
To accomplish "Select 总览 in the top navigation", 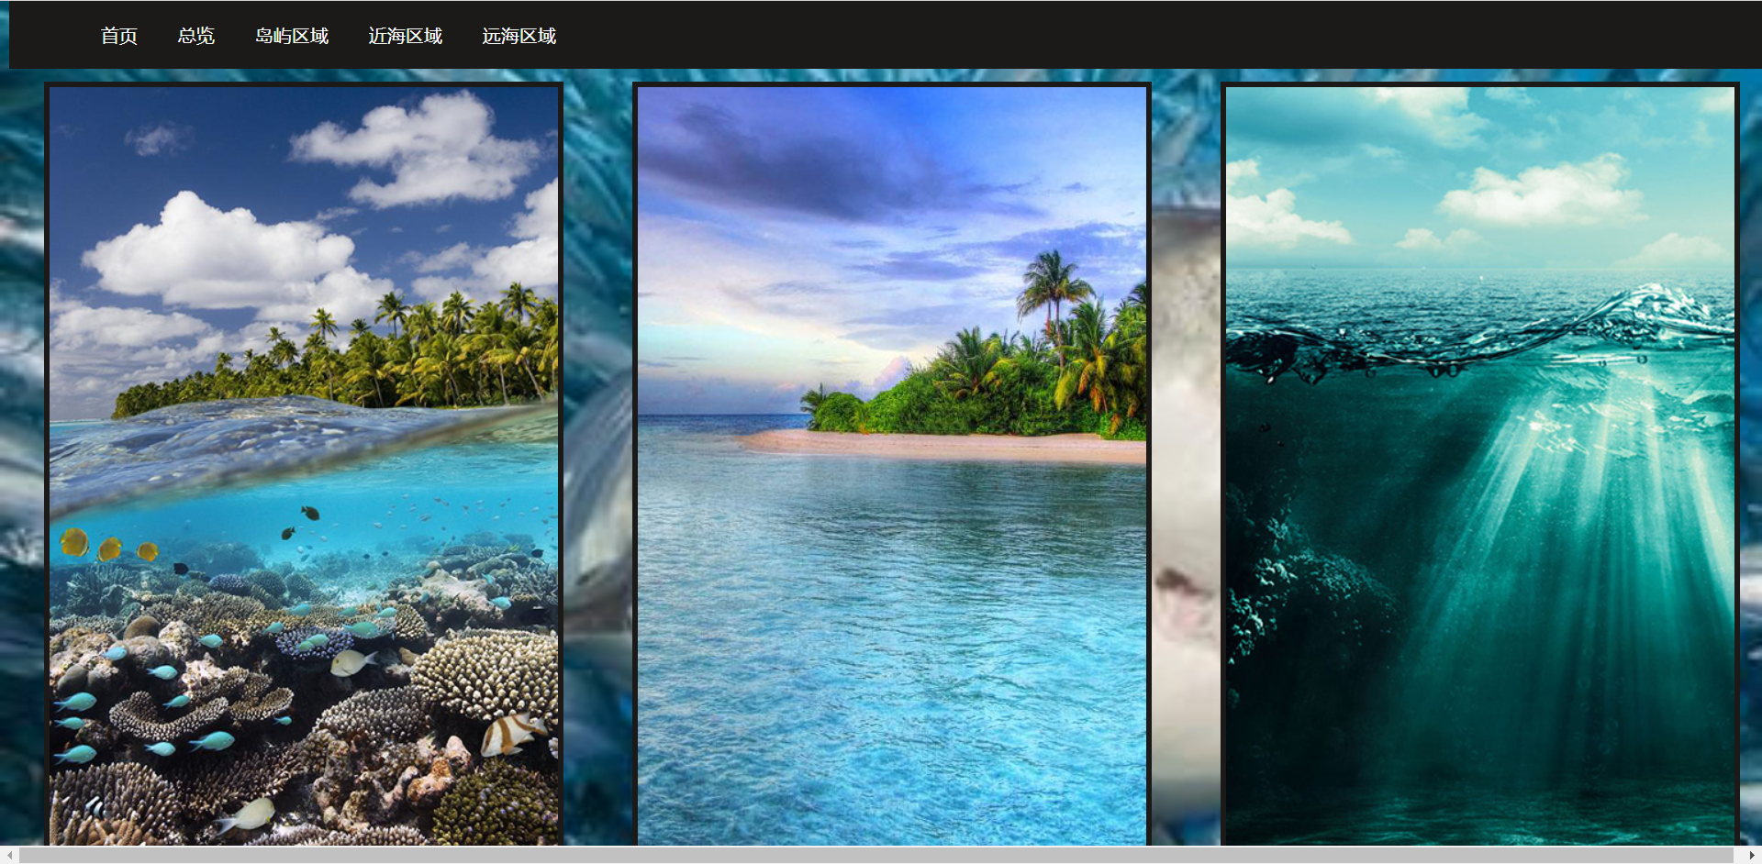I will [x=195, y=36].
